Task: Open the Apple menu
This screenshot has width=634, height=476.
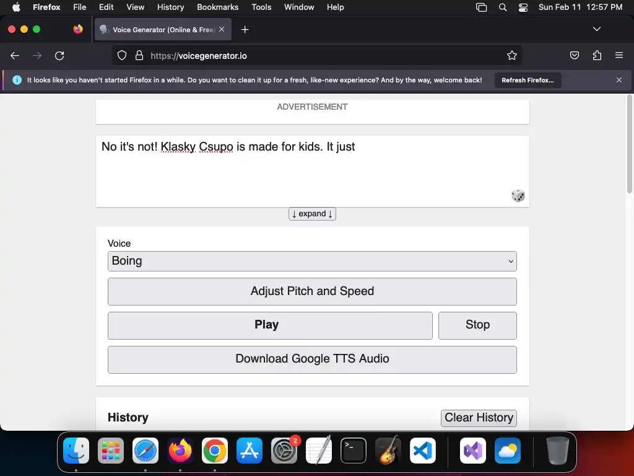Action: (16, 7)
